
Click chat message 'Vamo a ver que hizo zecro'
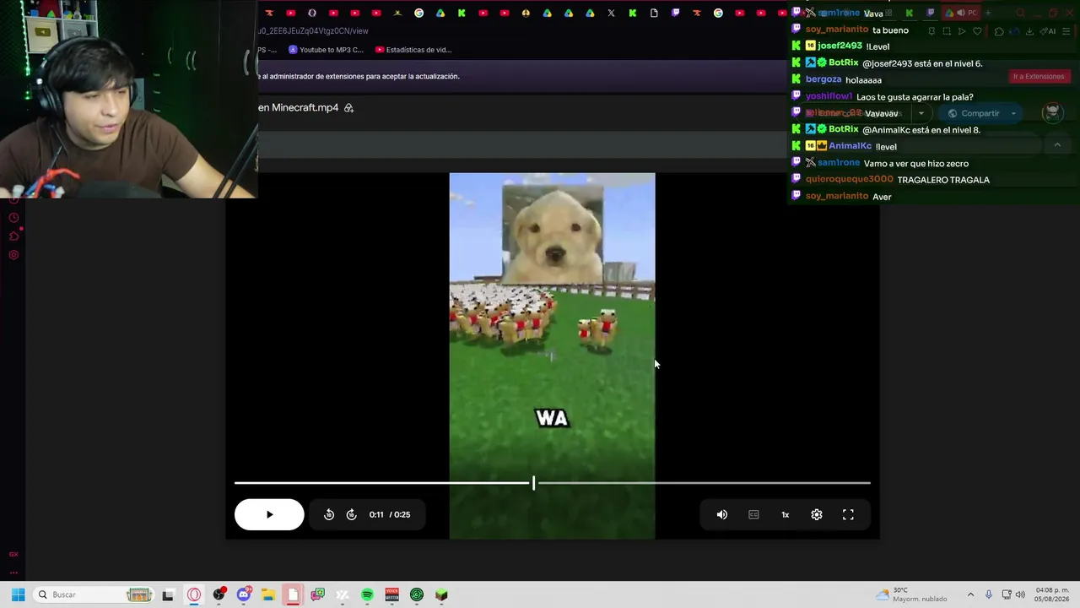[916, 163]
